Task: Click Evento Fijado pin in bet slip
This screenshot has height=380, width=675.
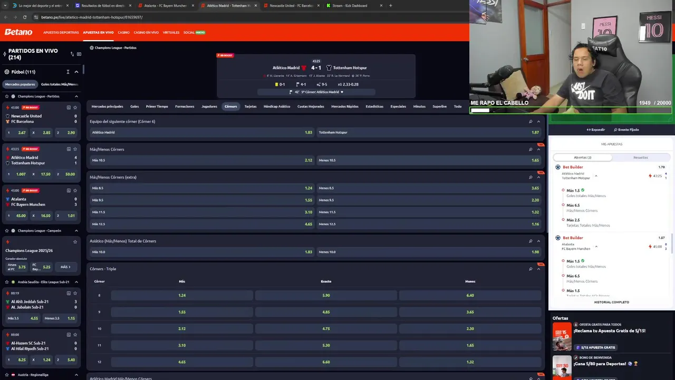Action: point(626,130)
